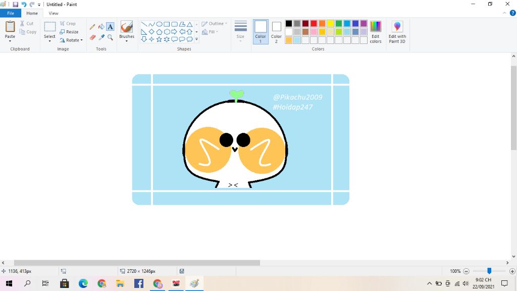Viewport: 517px width, 291px height.
Task: Click the horizontal scrollbar right arrow
Action: click(x=507, y=263)
